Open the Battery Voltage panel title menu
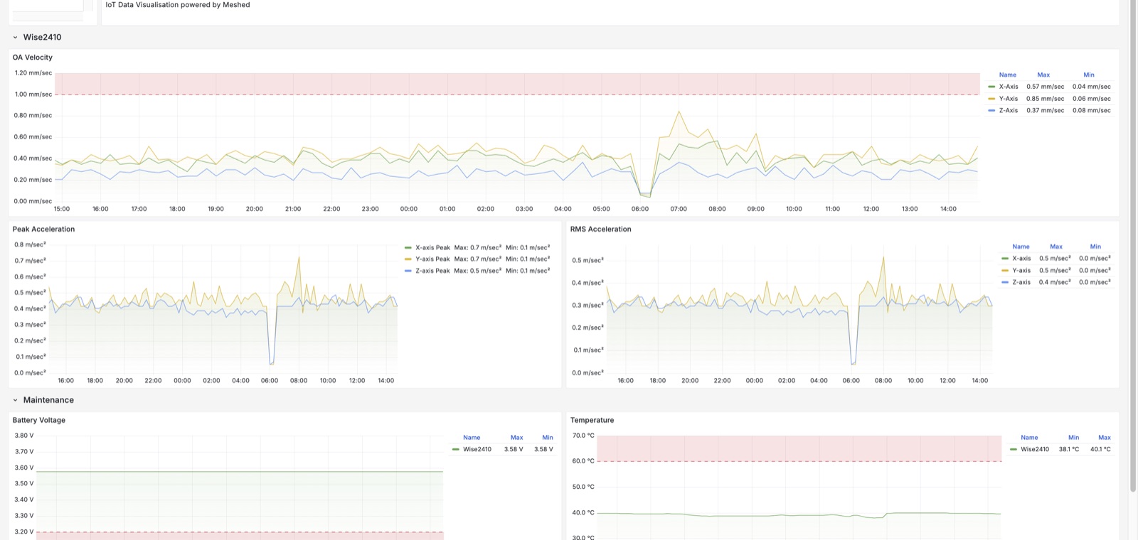 (x=39, y=421)
